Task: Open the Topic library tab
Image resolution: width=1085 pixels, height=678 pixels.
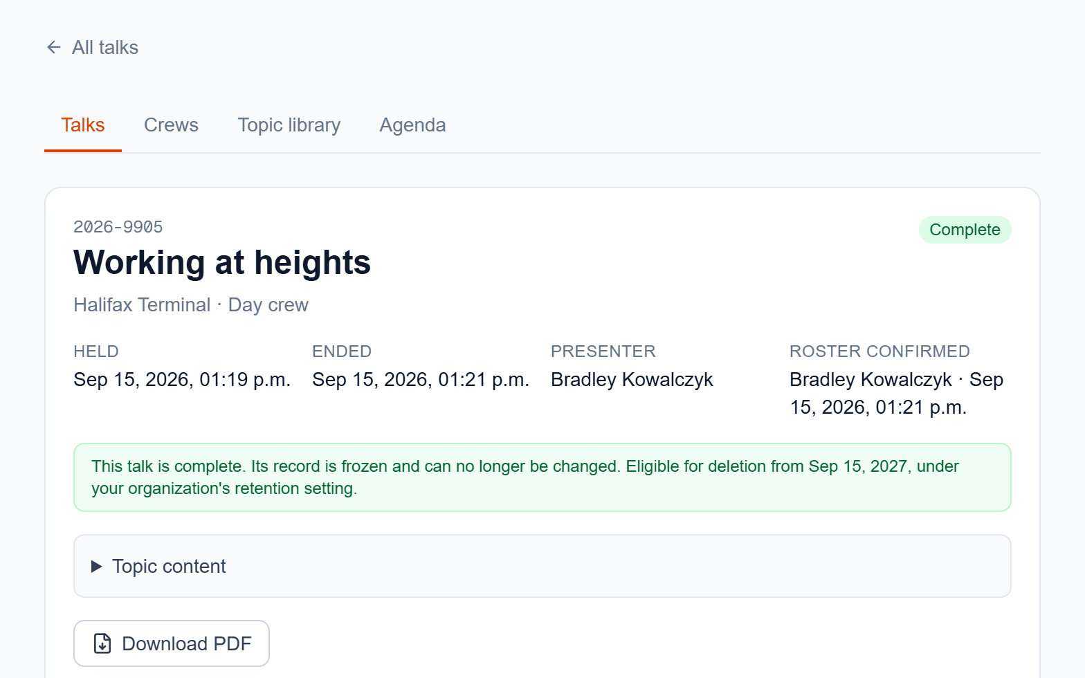Action: [289, 125]
